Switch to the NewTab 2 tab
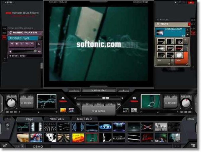The image size is (201, 152). click(57, 119)
